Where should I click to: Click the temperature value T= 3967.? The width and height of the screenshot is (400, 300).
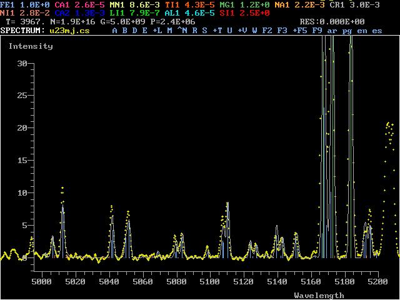click(x=25, y=22)
